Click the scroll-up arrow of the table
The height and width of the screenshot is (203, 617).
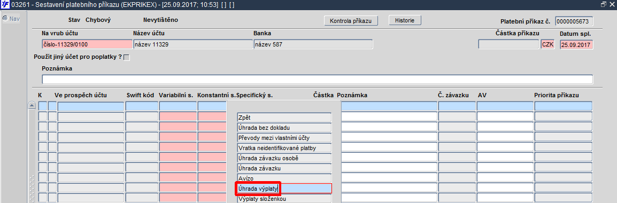tap(33, 105)
